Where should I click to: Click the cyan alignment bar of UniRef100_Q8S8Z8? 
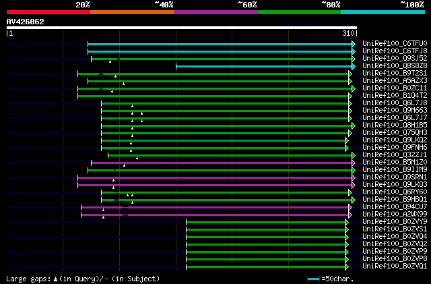(264, 66)
